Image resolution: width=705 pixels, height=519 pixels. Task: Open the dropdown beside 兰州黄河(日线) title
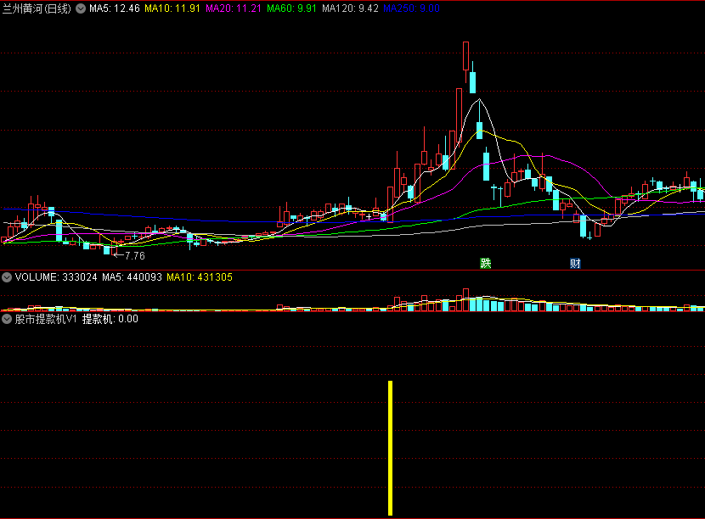click(81, 8)
